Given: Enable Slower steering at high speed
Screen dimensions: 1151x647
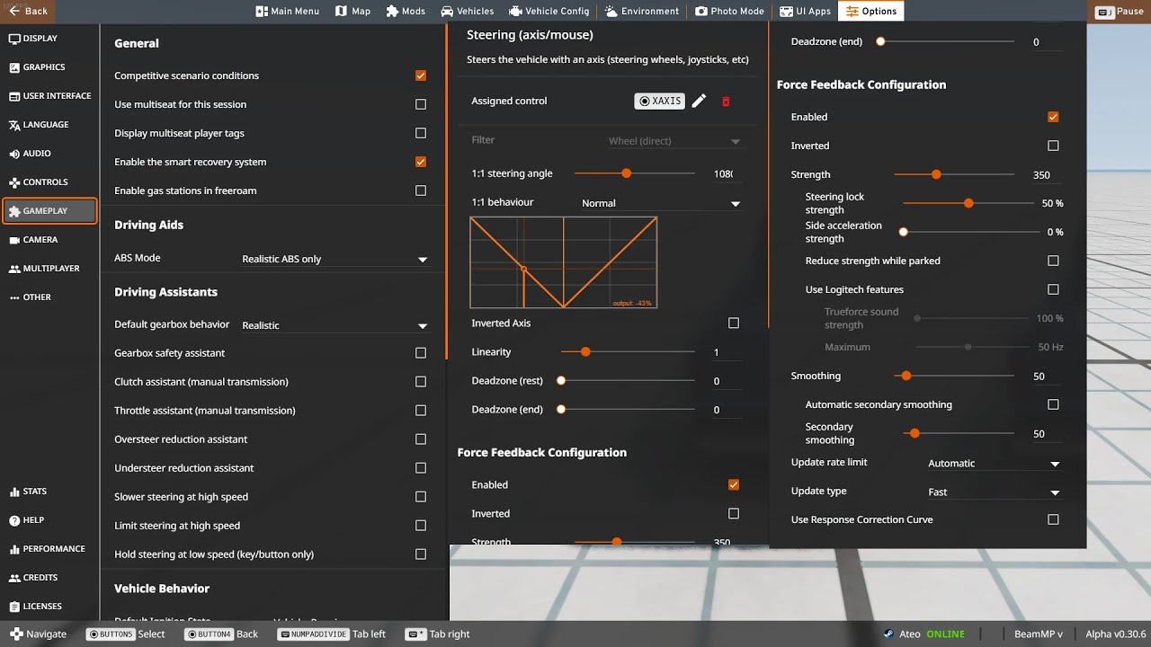Looking at the screenshot, I should (x=421, y=497).
